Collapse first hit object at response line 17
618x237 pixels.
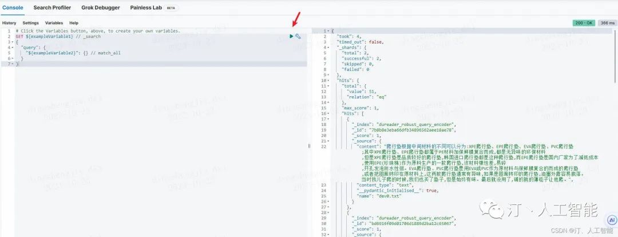point(328,118)
